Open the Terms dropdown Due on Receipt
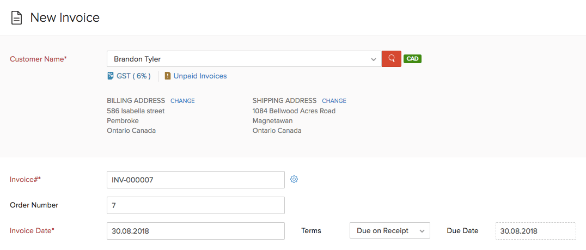The image size is (586, 250). tap(389, 230)
